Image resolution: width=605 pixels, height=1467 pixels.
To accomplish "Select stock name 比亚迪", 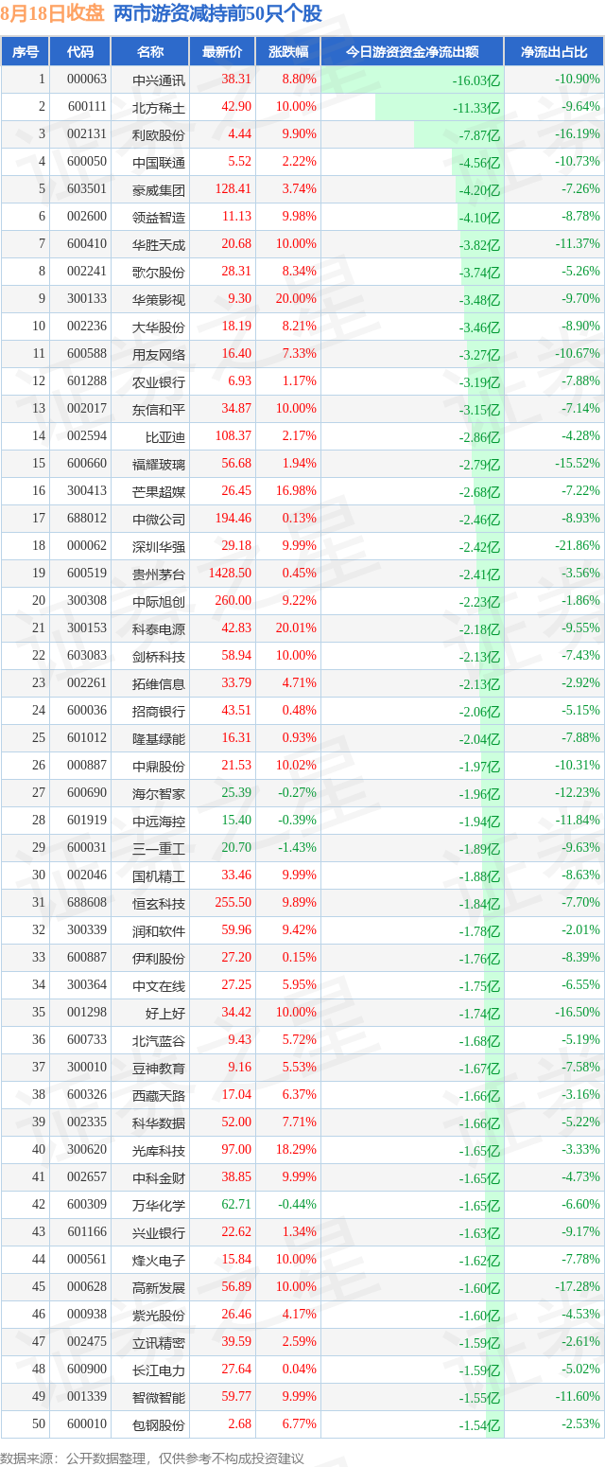I will pyautogui.click(x=165, y=437).
